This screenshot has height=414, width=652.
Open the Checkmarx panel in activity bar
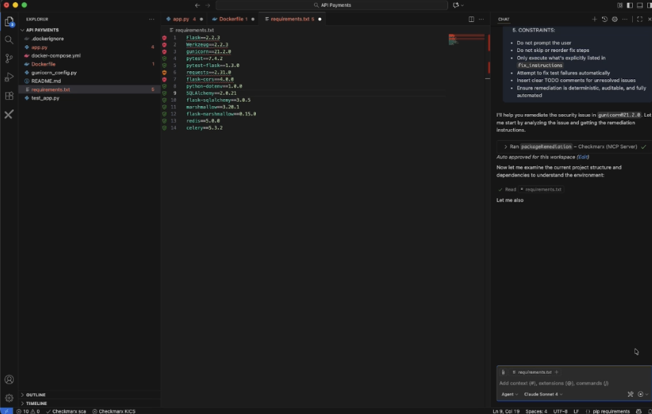(9, 115)
